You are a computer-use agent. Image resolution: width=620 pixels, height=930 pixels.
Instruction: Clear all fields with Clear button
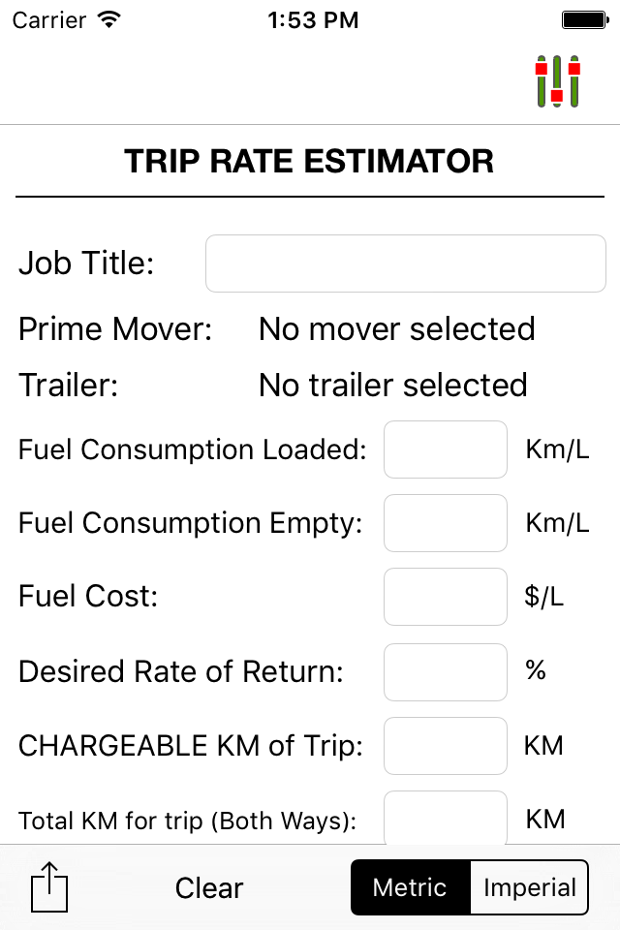[x=209, y=888]
